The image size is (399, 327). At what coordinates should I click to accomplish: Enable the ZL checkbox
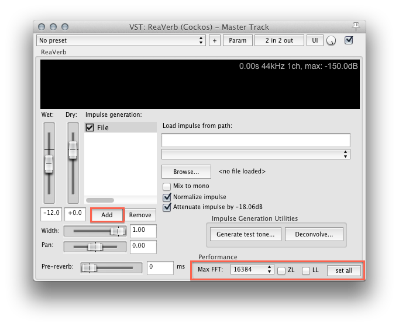(281, 270)
